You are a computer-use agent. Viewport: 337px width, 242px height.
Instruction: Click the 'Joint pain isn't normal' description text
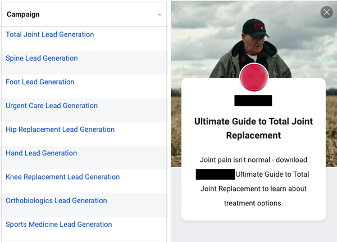click(253, 160)
